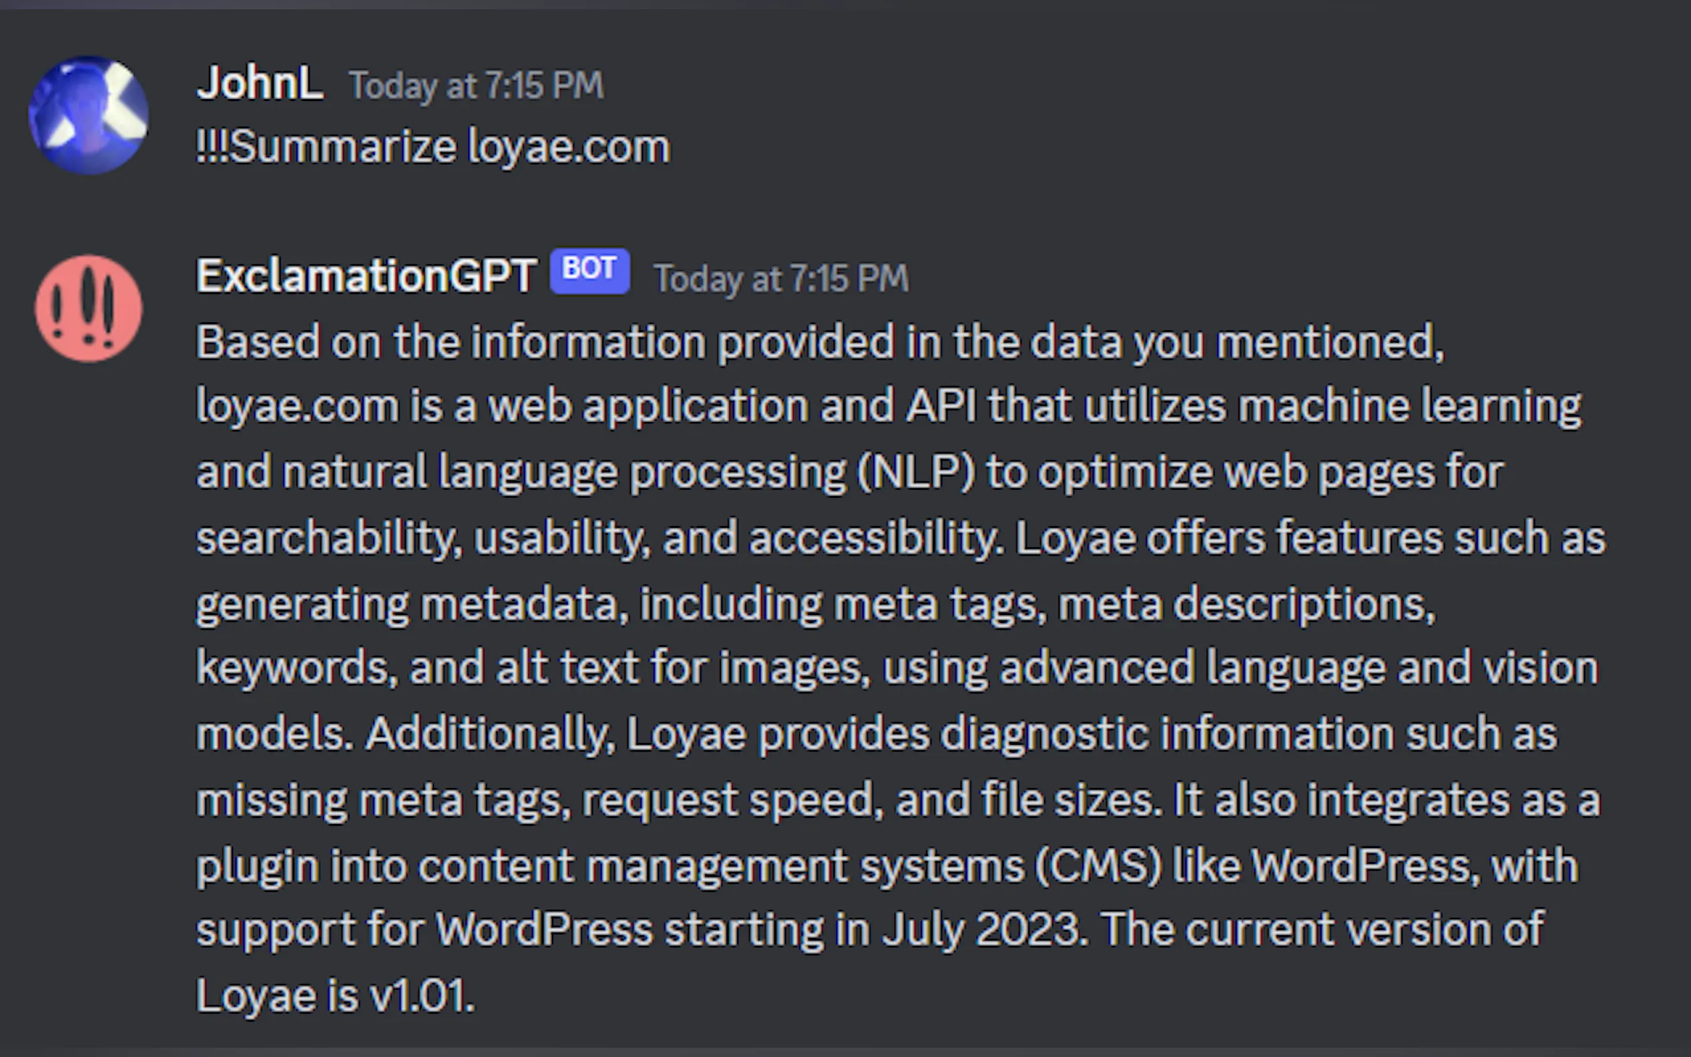The image size is (1691, 1057).
Task: Open ExclamationGPT's red exclamation avatar
Action: click(x=89, y=308)
